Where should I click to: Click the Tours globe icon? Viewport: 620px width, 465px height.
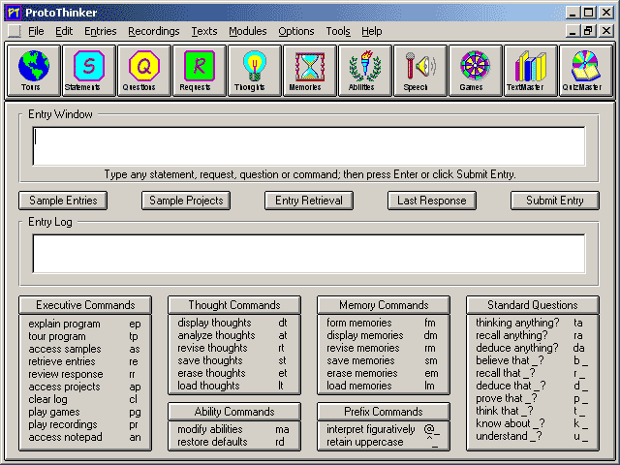click(34, 71)
